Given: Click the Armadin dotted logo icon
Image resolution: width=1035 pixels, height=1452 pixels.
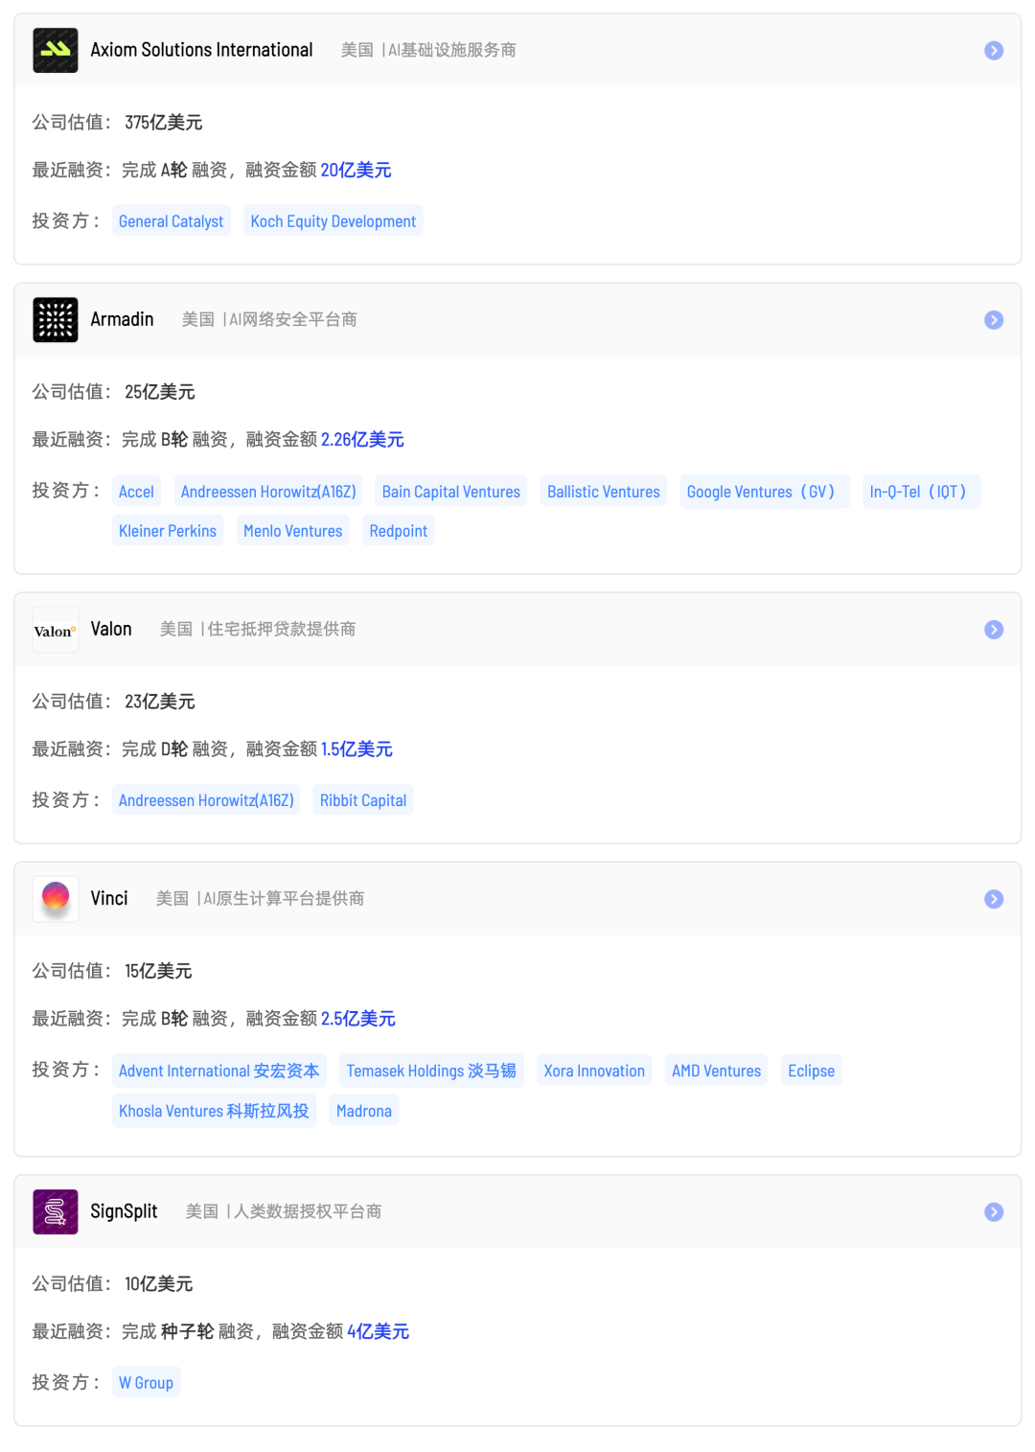Looking at the screenshot, I should coord(56,320).
